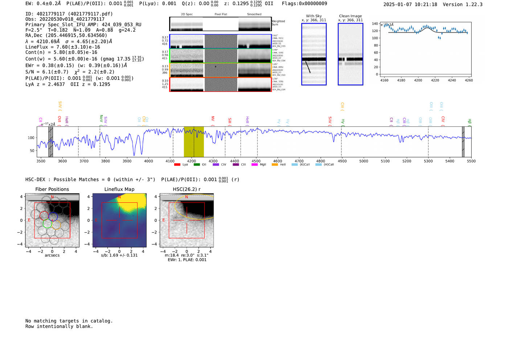Select the EWr: 1. PLAE: 0.001 caption
Image resolution: width=508 pixels, height=346 pixels.
click(x=187, y=260)
